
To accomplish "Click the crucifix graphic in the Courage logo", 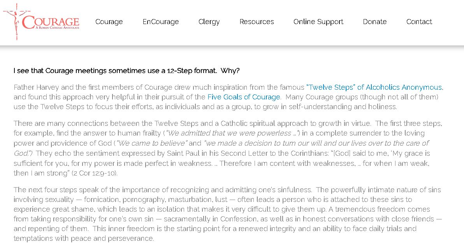I will tap(15, 22).
